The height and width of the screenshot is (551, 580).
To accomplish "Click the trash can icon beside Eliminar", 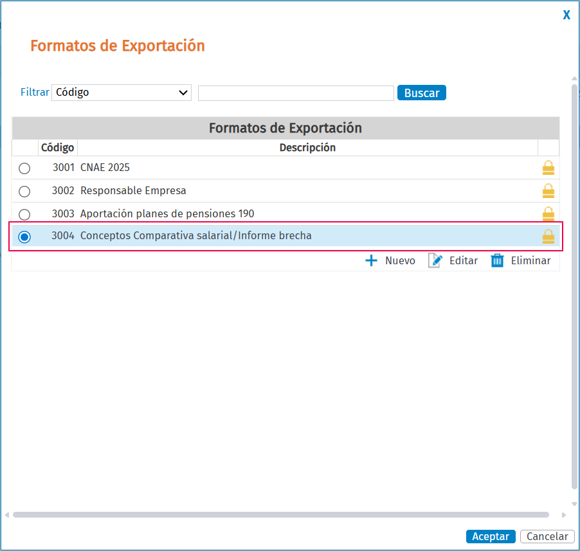I will click(497, 260).
